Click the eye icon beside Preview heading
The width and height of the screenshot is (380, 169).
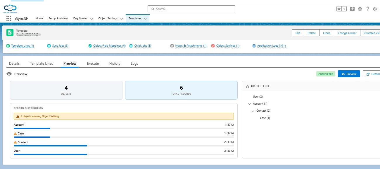click(9, 74)
